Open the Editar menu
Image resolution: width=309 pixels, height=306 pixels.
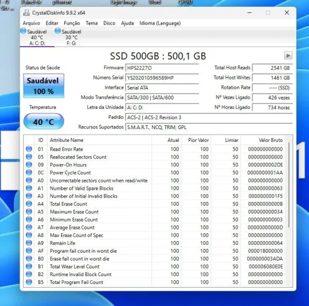pyautogui.click(x=52, y=23)
